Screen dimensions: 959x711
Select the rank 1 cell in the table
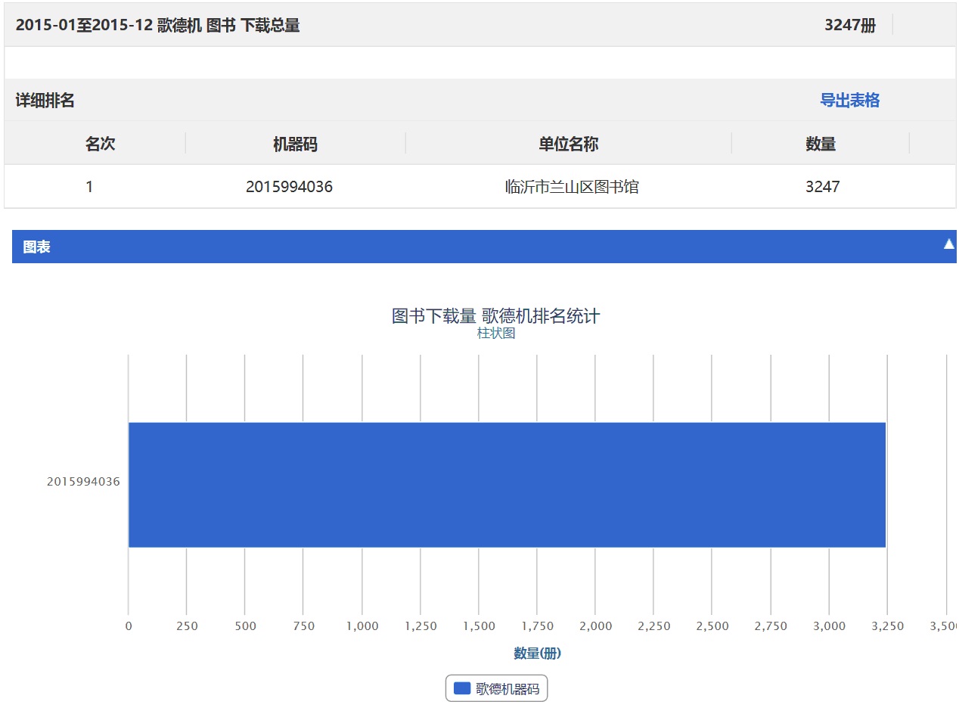point(89,187)
